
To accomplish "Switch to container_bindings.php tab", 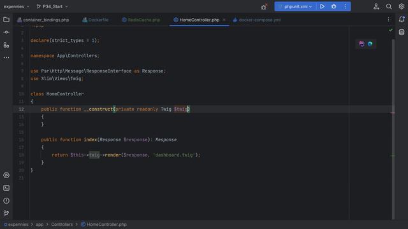I will tap(43, 20).
